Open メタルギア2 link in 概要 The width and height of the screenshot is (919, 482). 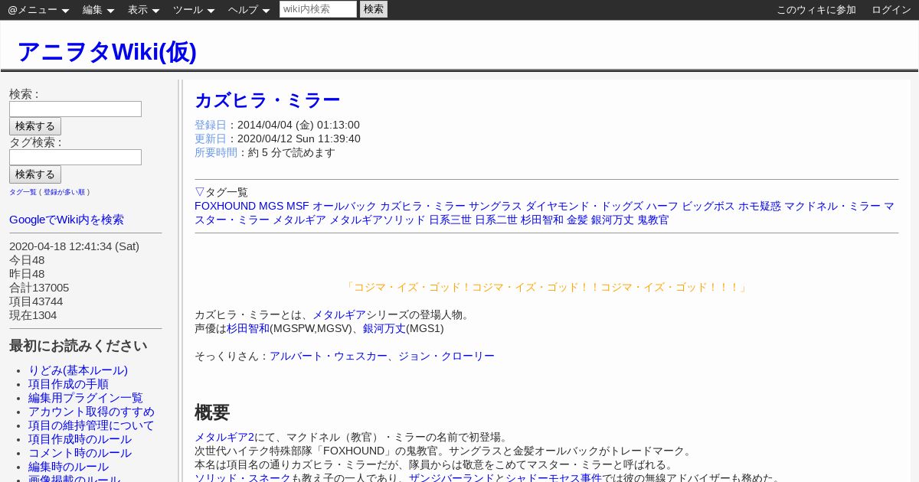point(224,437)
